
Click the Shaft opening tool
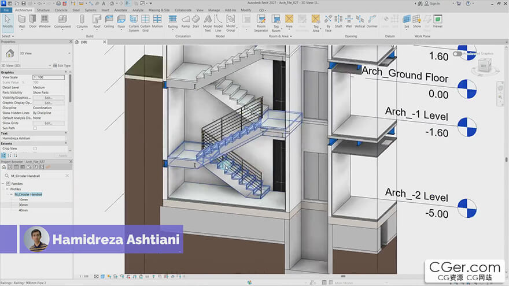click(x=338, y=22)
